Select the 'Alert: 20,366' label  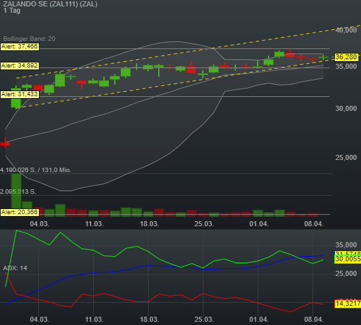coord(20,212)
